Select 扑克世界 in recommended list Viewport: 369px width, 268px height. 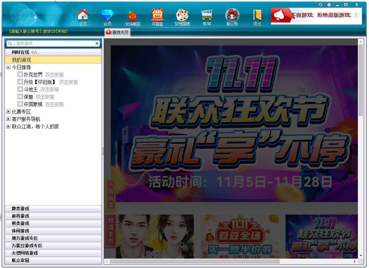(x=33, y=75)
